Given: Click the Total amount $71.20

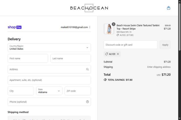Looking at the screenshot, I should tap(166, 75).
